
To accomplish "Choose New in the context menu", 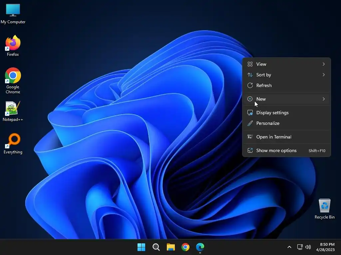I will [x=286, y=99].
